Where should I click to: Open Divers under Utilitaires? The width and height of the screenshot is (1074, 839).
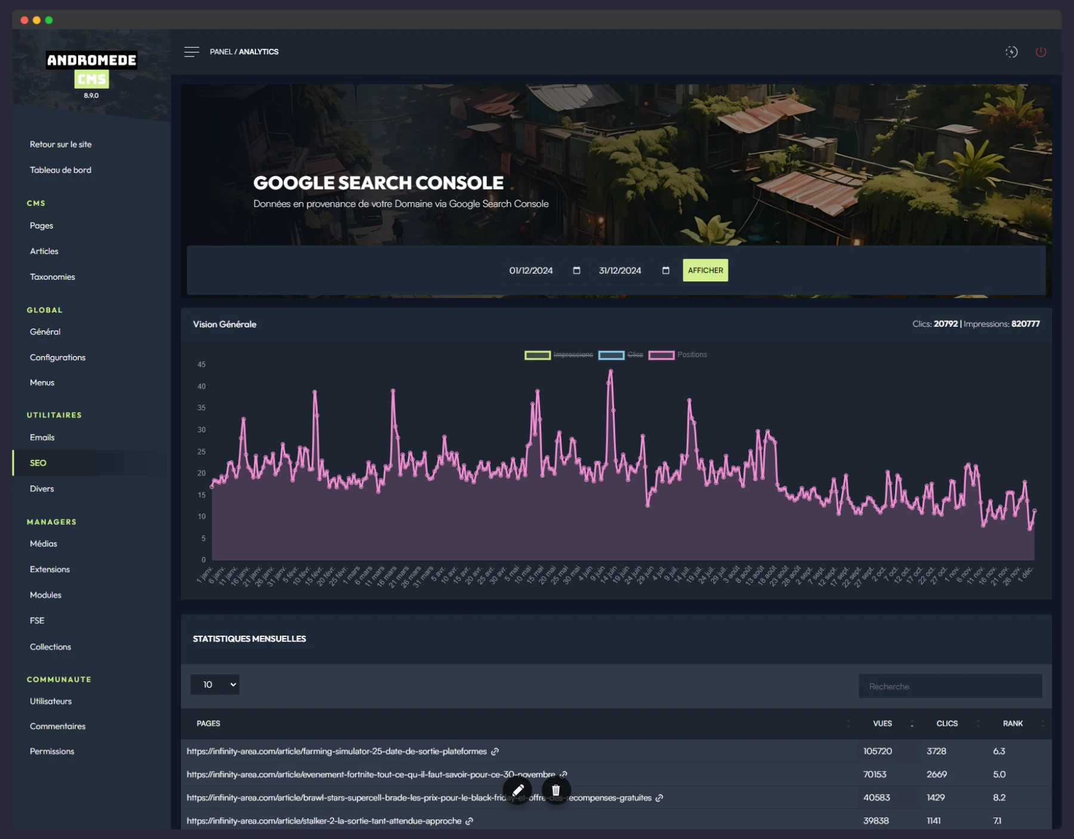pyautogui.click(x=42, y=488)
